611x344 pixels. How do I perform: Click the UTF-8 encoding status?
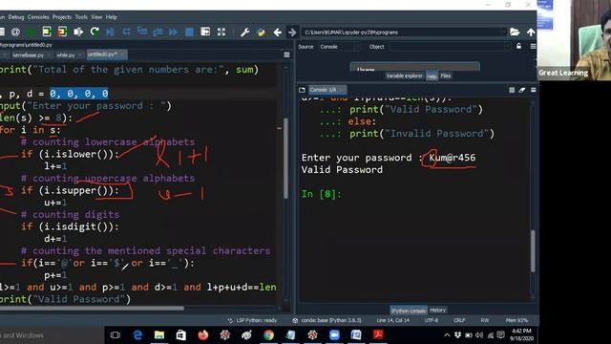coord(431,320)
